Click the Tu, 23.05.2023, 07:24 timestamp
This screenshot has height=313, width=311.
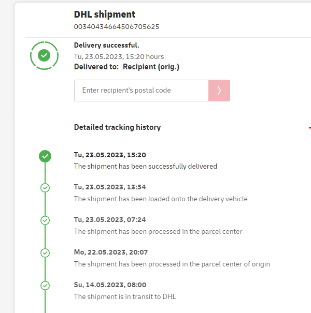(110, 220)
